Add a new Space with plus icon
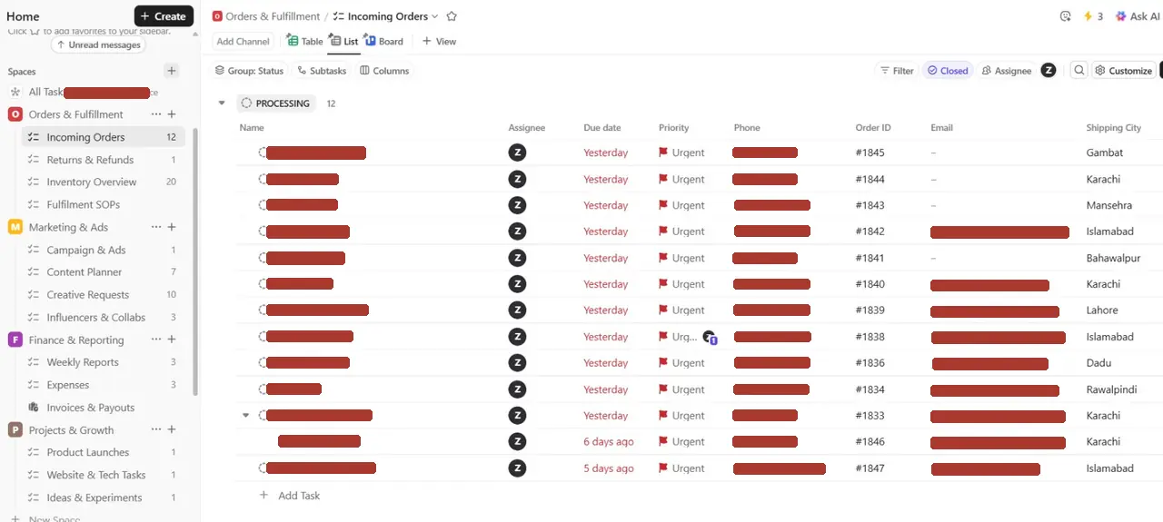1163x522 pixels. [172, 71]
